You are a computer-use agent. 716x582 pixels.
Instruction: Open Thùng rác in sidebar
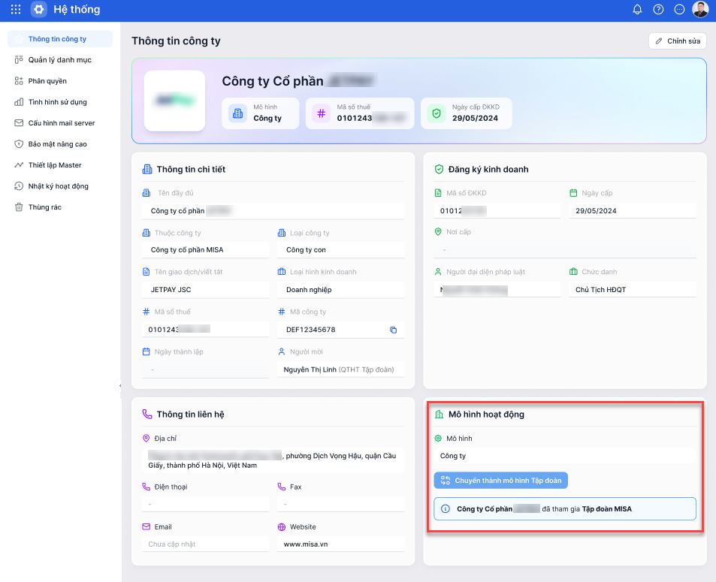[44, 207]
